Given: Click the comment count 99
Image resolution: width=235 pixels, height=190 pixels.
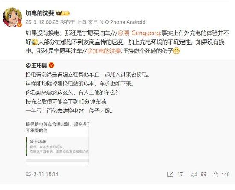Looking at the screenshot, I should [203, 175].
